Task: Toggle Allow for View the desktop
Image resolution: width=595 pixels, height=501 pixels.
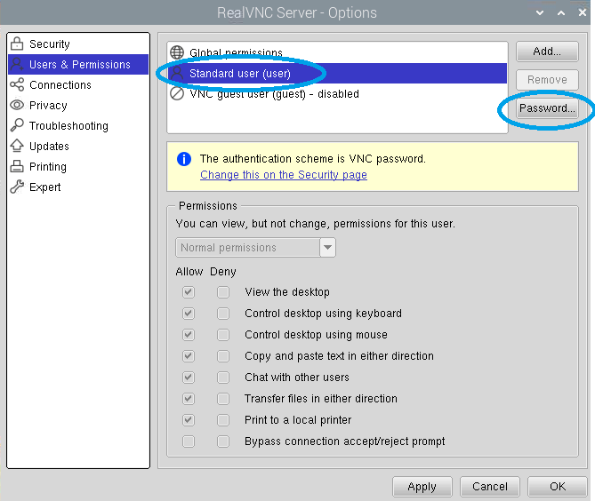Action: [189, 292]
